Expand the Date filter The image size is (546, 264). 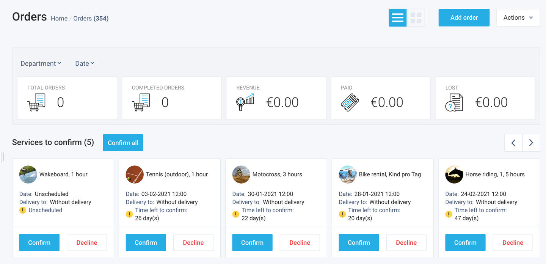[x=85, y=63]
